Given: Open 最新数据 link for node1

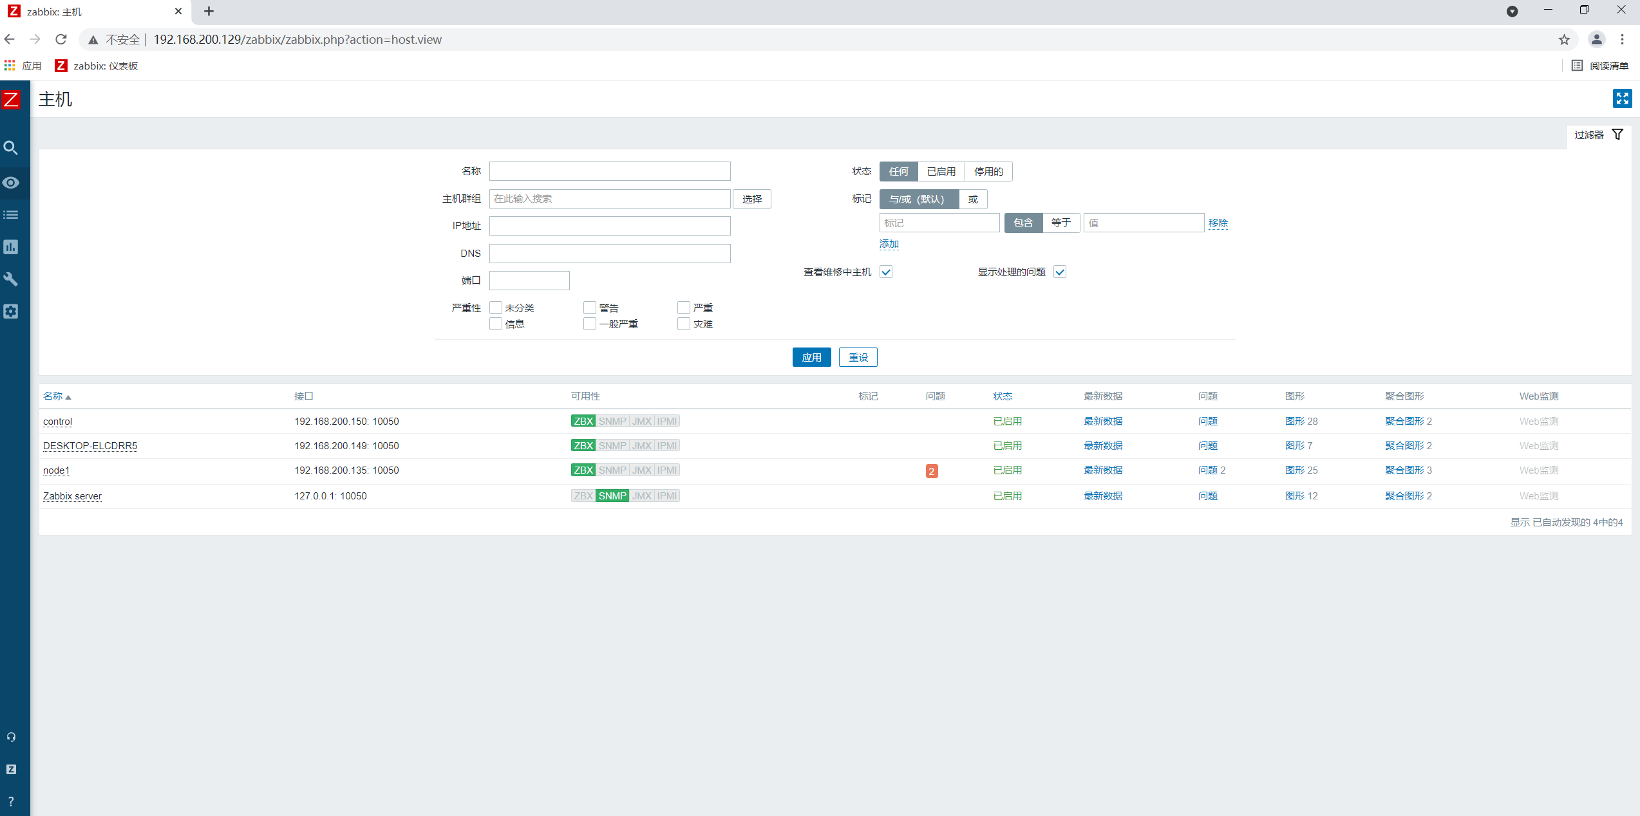Looking at the screenshot, I should coord(1102,470).
